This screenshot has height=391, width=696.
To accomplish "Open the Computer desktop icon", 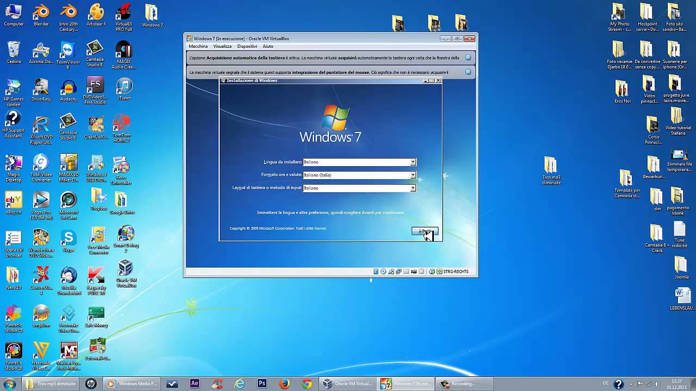I will [x=14, y=16].
